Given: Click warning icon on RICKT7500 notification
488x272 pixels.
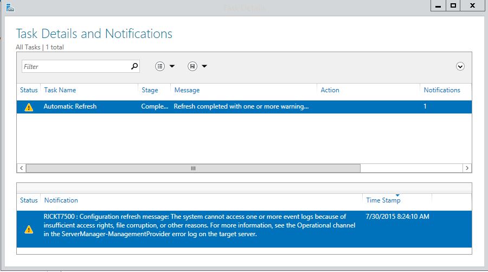Looking at the screenshot, I should coord(29,230).
